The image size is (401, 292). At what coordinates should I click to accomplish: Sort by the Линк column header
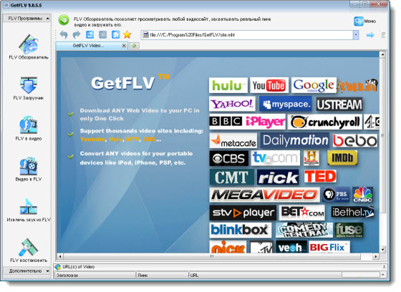[162, 275]
